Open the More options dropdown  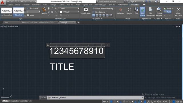(x=168, y=9)
